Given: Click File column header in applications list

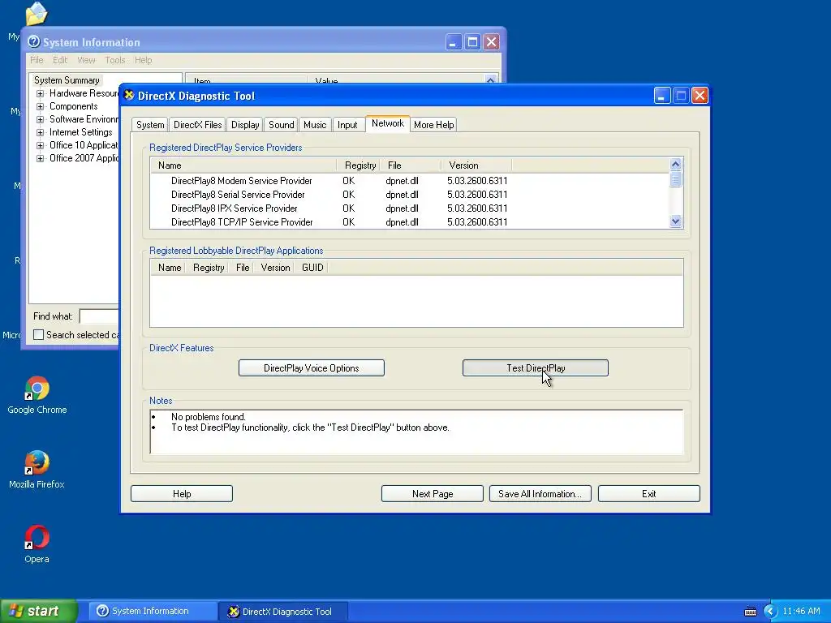Looking at the screenshot, I should 242,268.
